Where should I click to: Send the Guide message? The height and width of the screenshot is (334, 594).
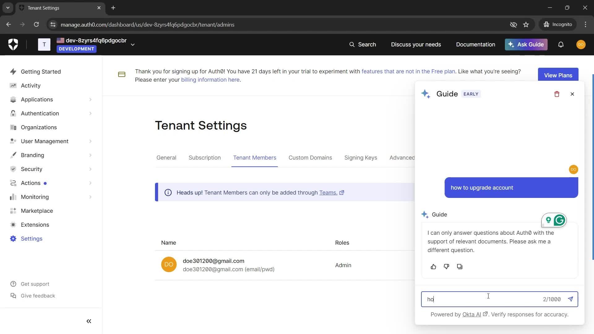click(570, 299)
